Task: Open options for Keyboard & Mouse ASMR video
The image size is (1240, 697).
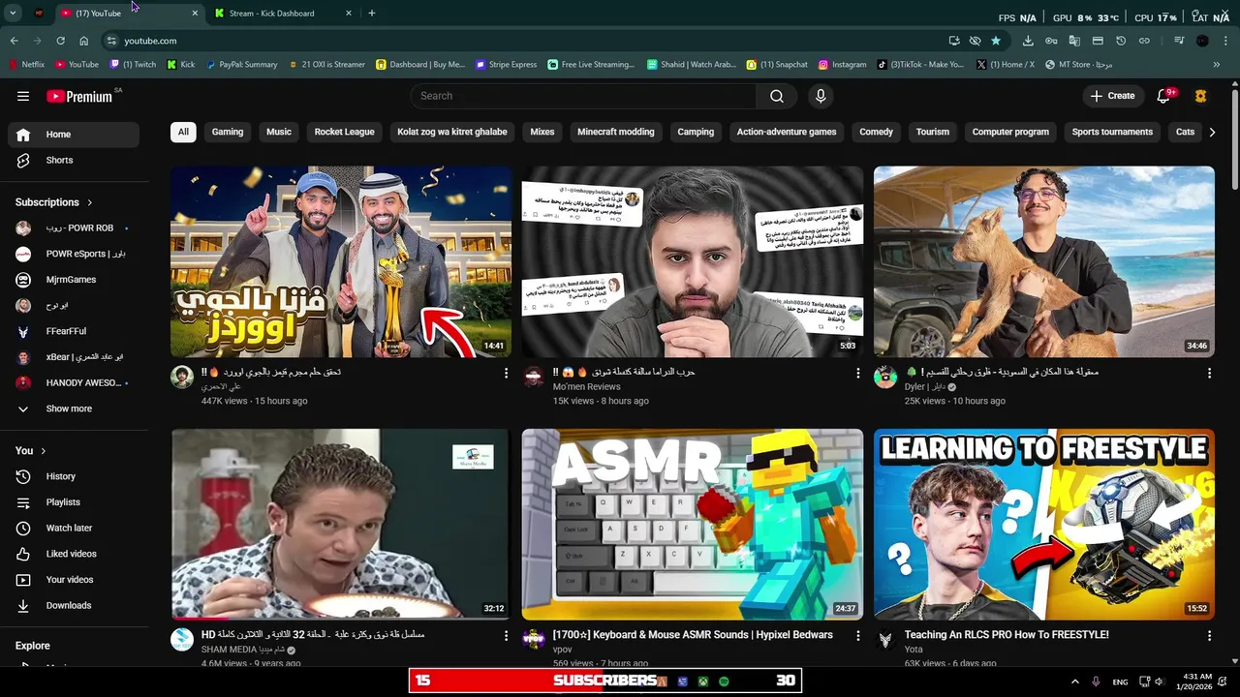Action: [x=857, y=636]
